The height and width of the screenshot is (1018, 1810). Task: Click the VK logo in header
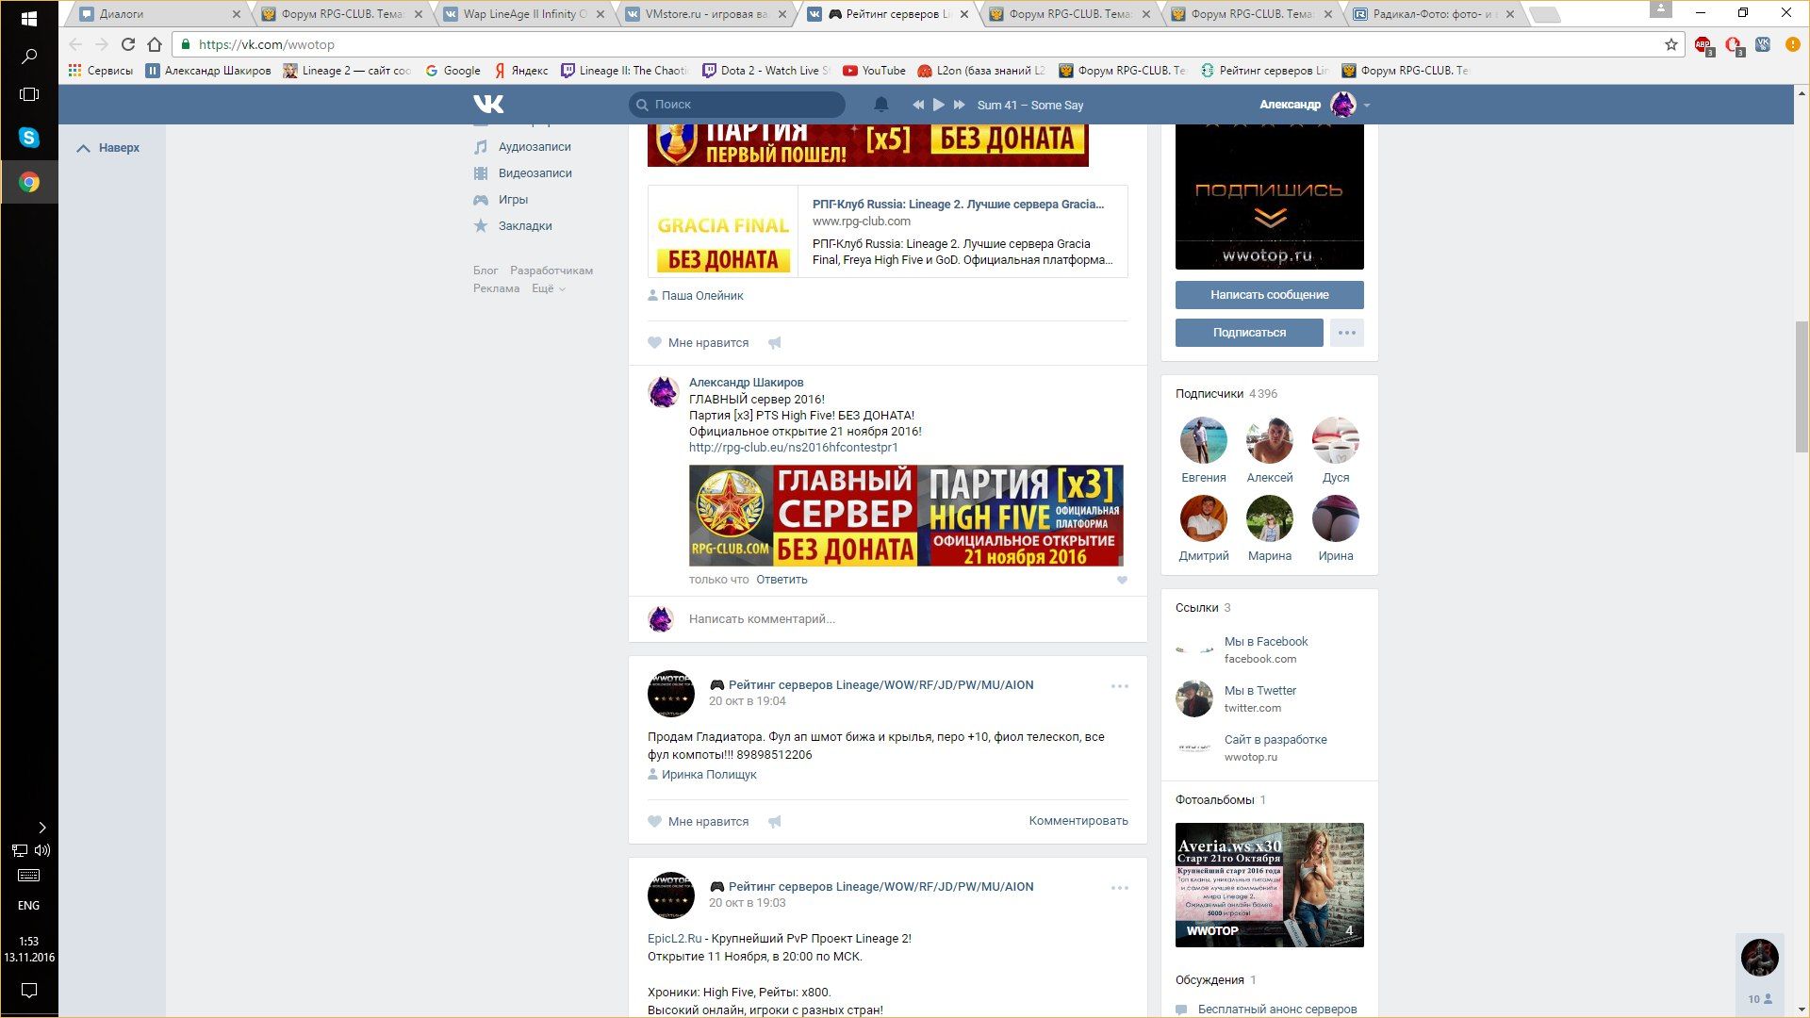pyautogui.click(x=488, y=105)
